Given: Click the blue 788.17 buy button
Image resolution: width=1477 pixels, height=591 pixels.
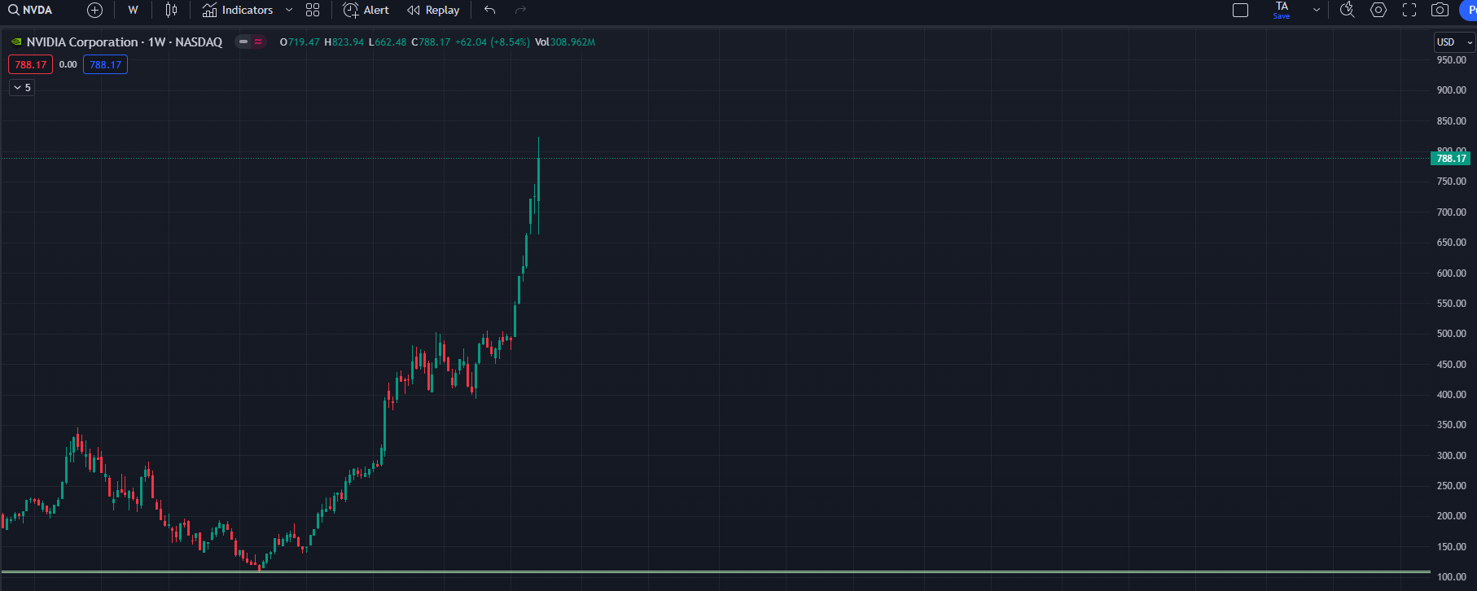Looking at the screenshot, I should tap(105, 64).
